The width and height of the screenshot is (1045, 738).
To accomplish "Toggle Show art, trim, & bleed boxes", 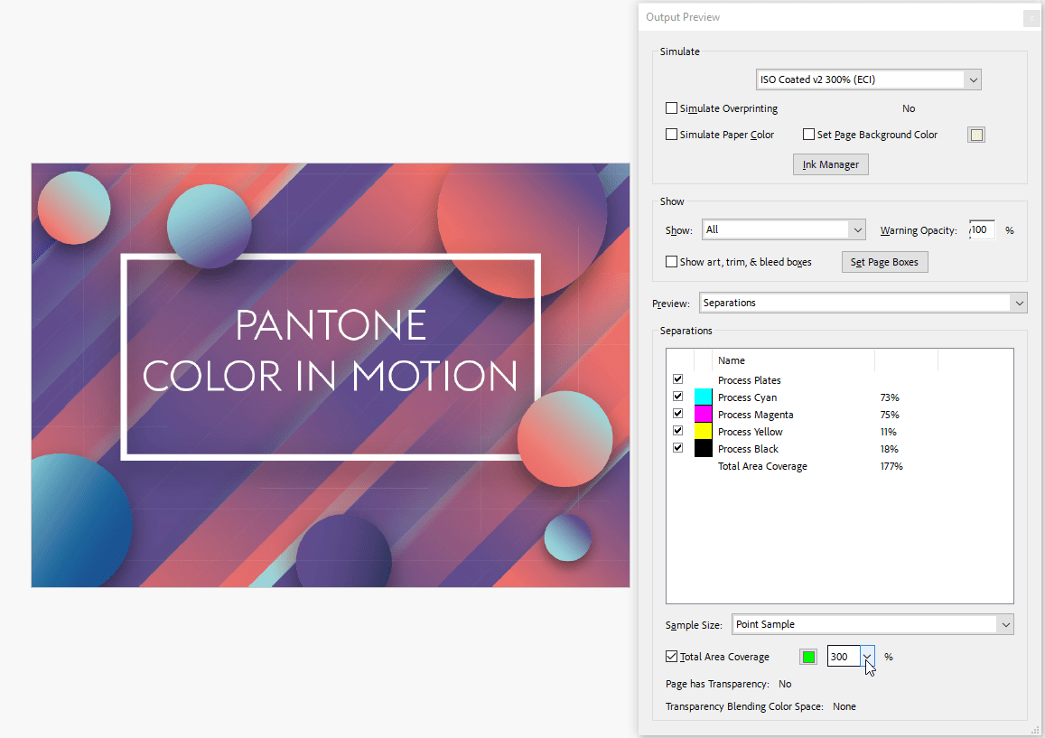I will tap(671, 262).
